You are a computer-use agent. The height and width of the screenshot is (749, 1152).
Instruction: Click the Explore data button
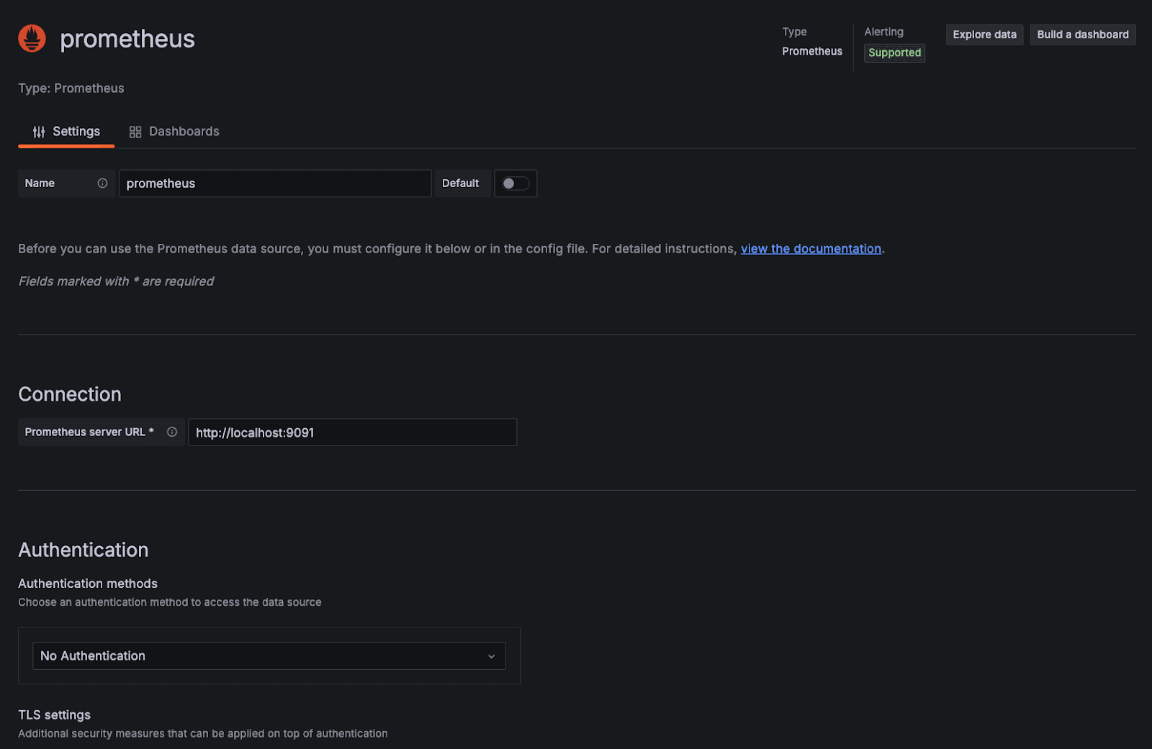tap(984, 35)
